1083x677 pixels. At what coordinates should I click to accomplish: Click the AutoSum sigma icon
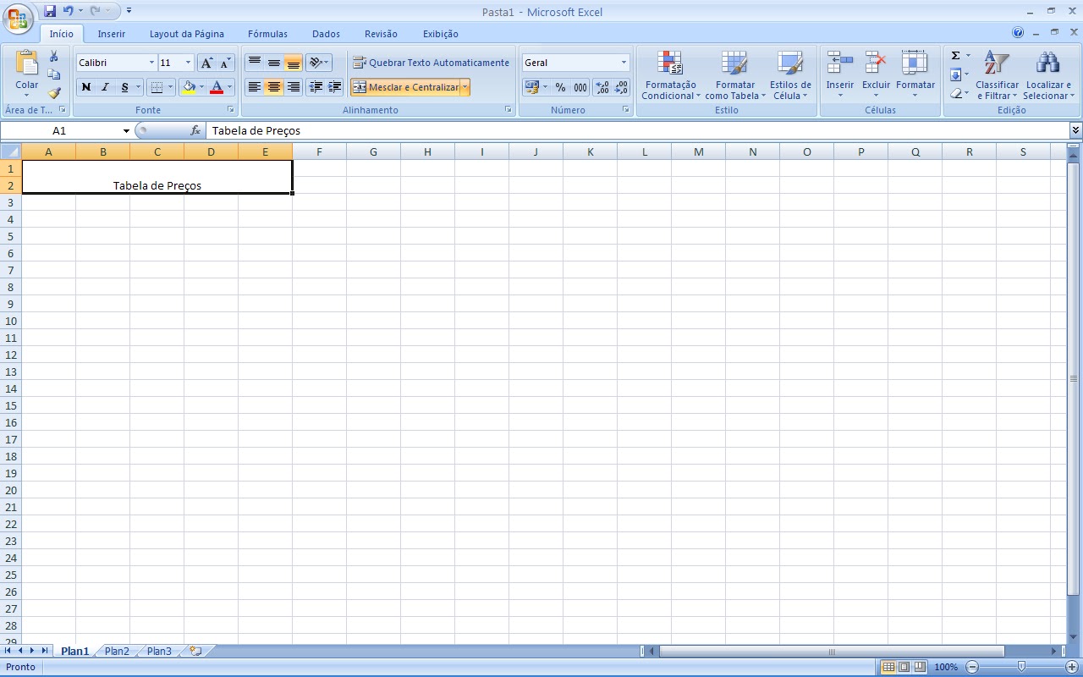tap(956, 56)
